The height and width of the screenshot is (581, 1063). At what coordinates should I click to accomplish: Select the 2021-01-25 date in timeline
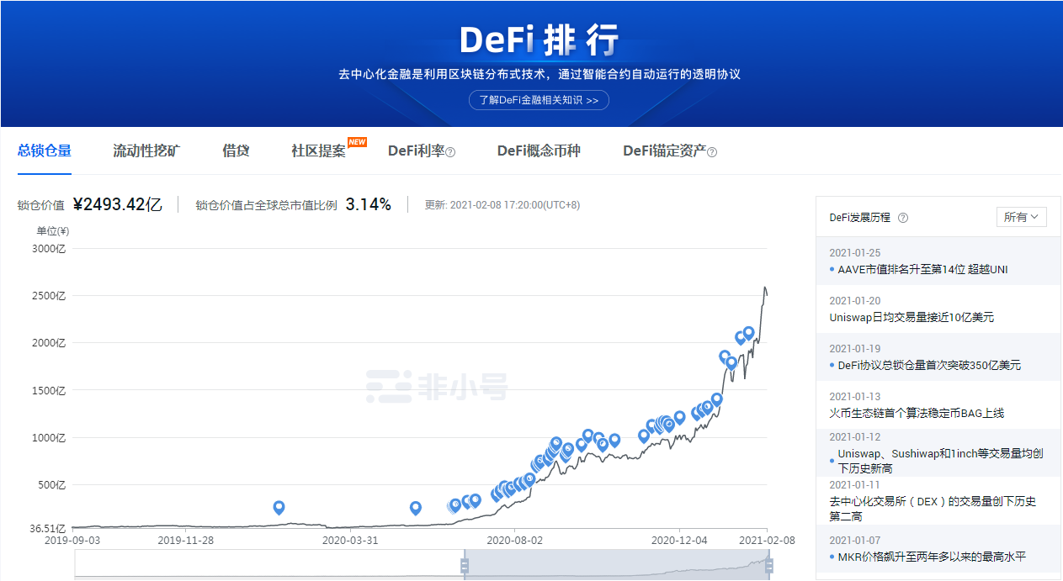point(854,253)
